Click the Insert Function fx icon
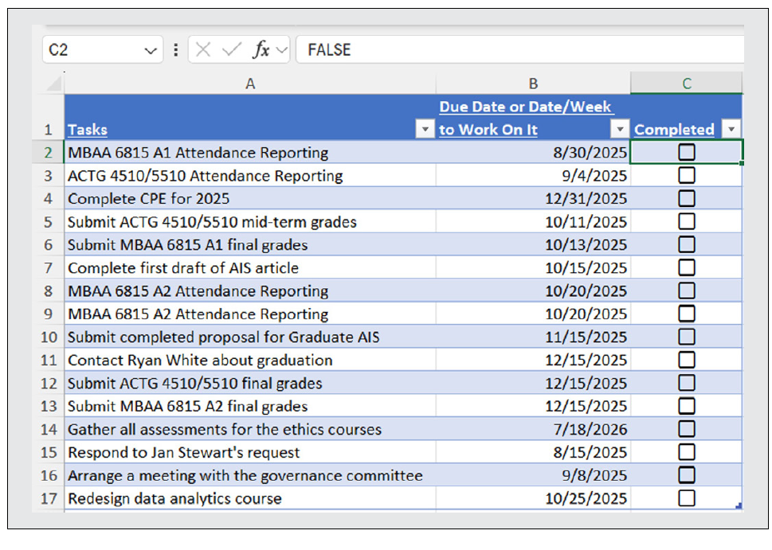 [261, 50]
